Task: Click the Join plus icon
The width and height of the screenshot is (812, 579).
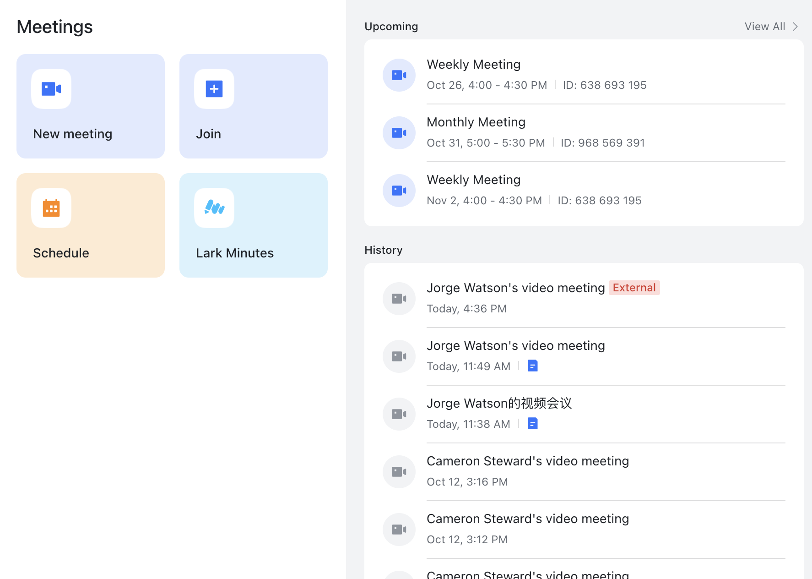Action: point(213,89)
